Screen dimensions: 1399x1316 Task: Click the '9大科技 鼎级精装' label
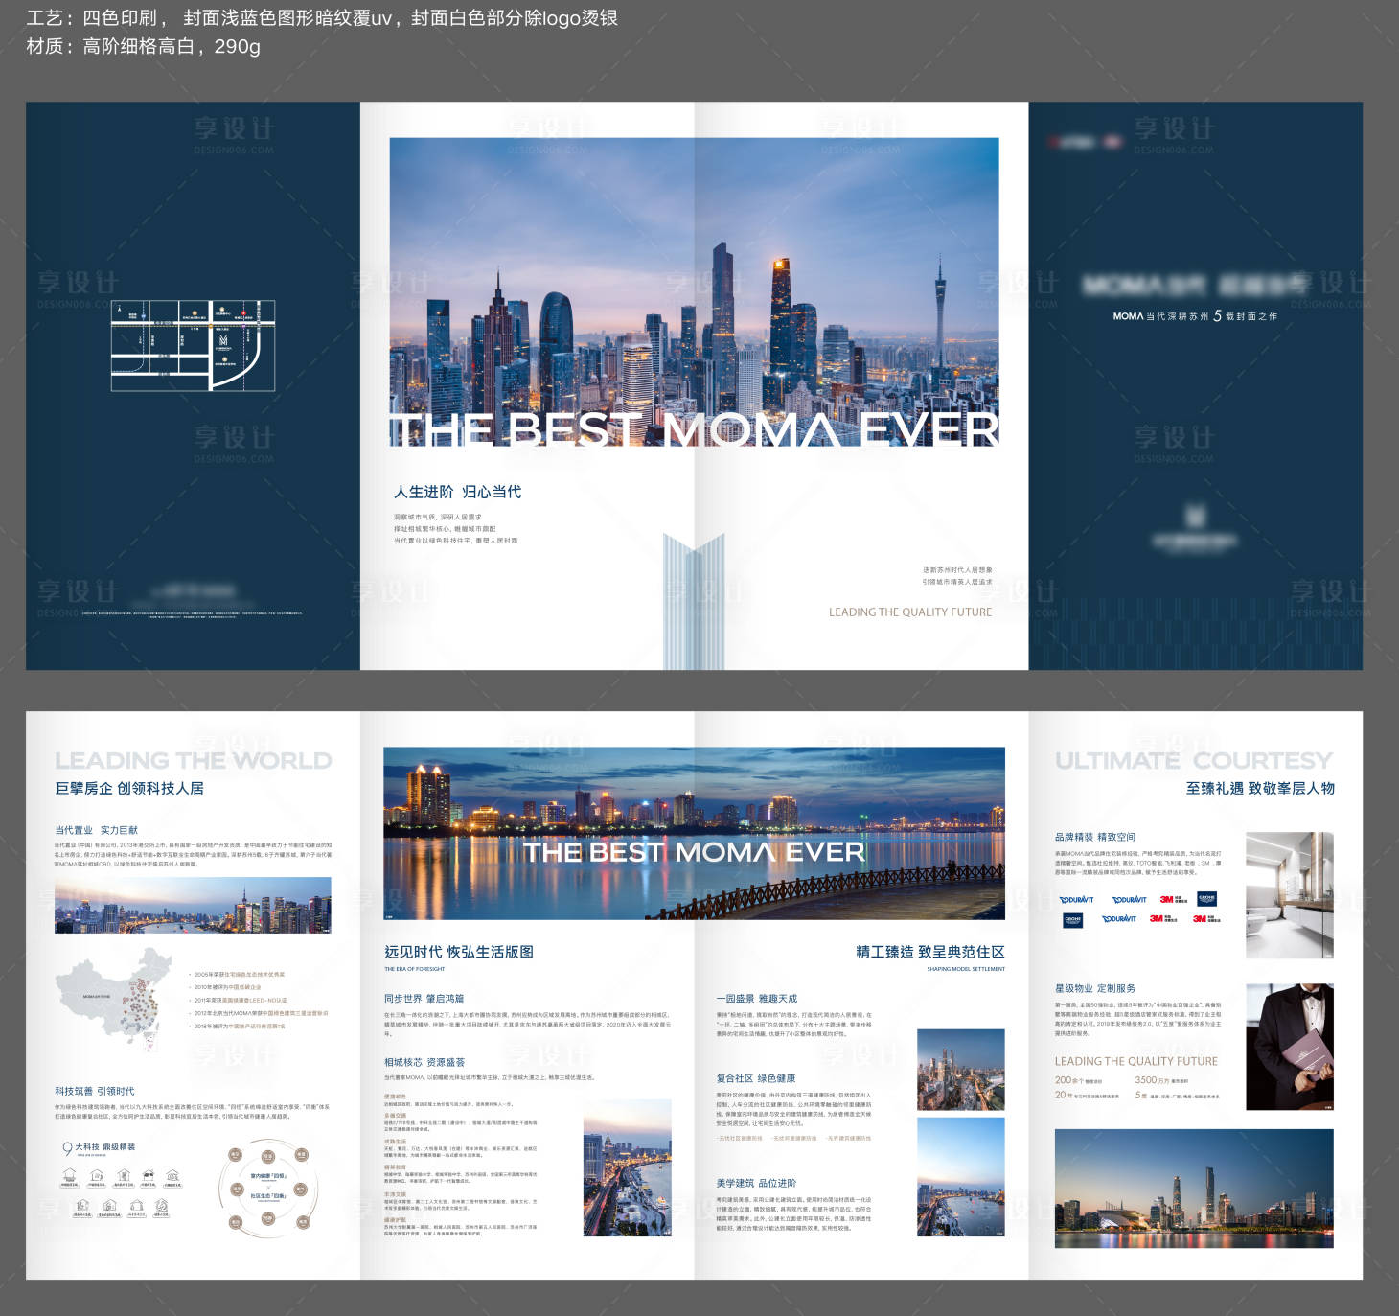[100, 1147]
